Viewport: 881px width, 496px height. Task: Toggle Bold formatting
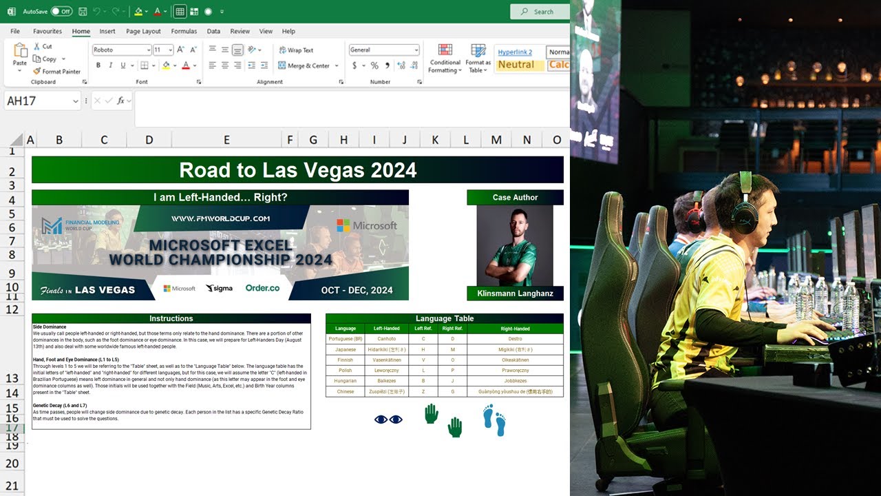click(98, 65)
